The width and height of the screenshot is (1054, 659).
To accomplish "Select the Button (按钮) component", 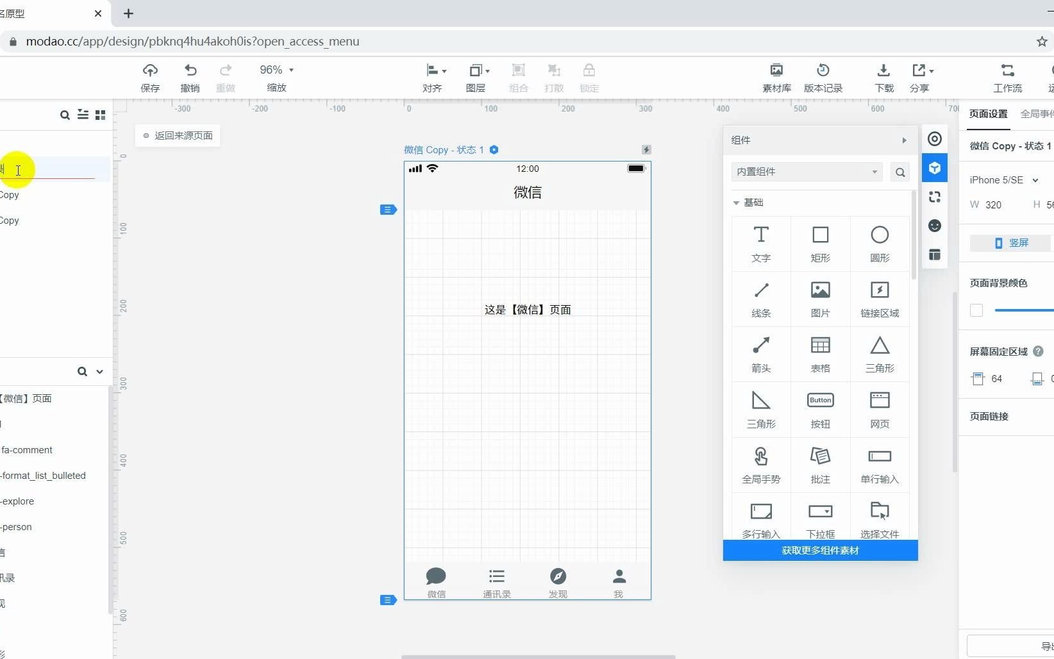I will pyautogui.click(x=820, y=410).
